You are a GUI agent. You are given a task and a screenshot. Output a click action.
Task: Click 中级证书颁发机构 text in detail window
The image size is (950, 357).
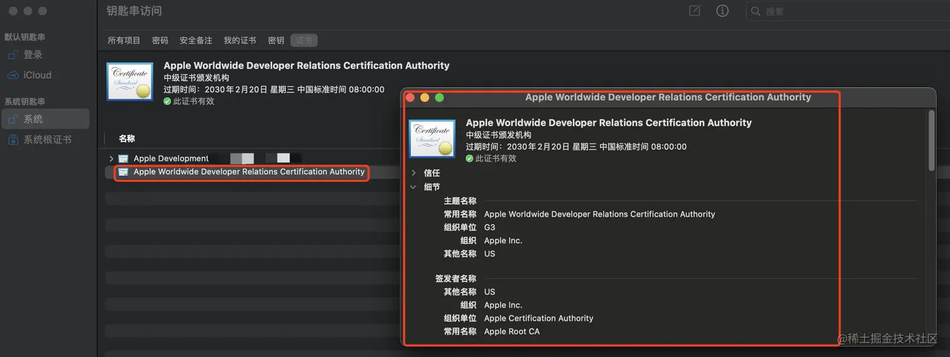tap(498, 135)
